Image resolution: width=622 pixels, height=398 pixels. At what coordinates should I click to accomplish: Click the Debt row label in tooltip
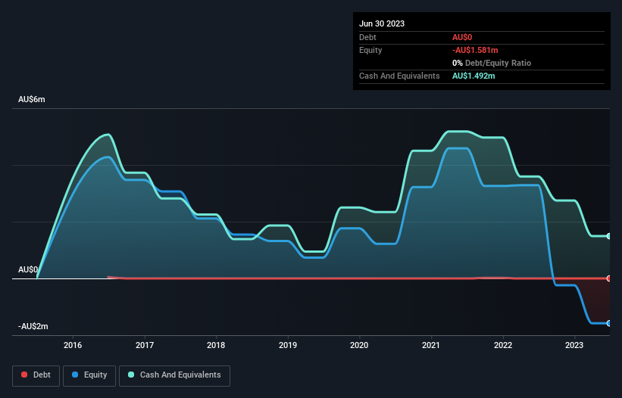(x=367, y=37)
